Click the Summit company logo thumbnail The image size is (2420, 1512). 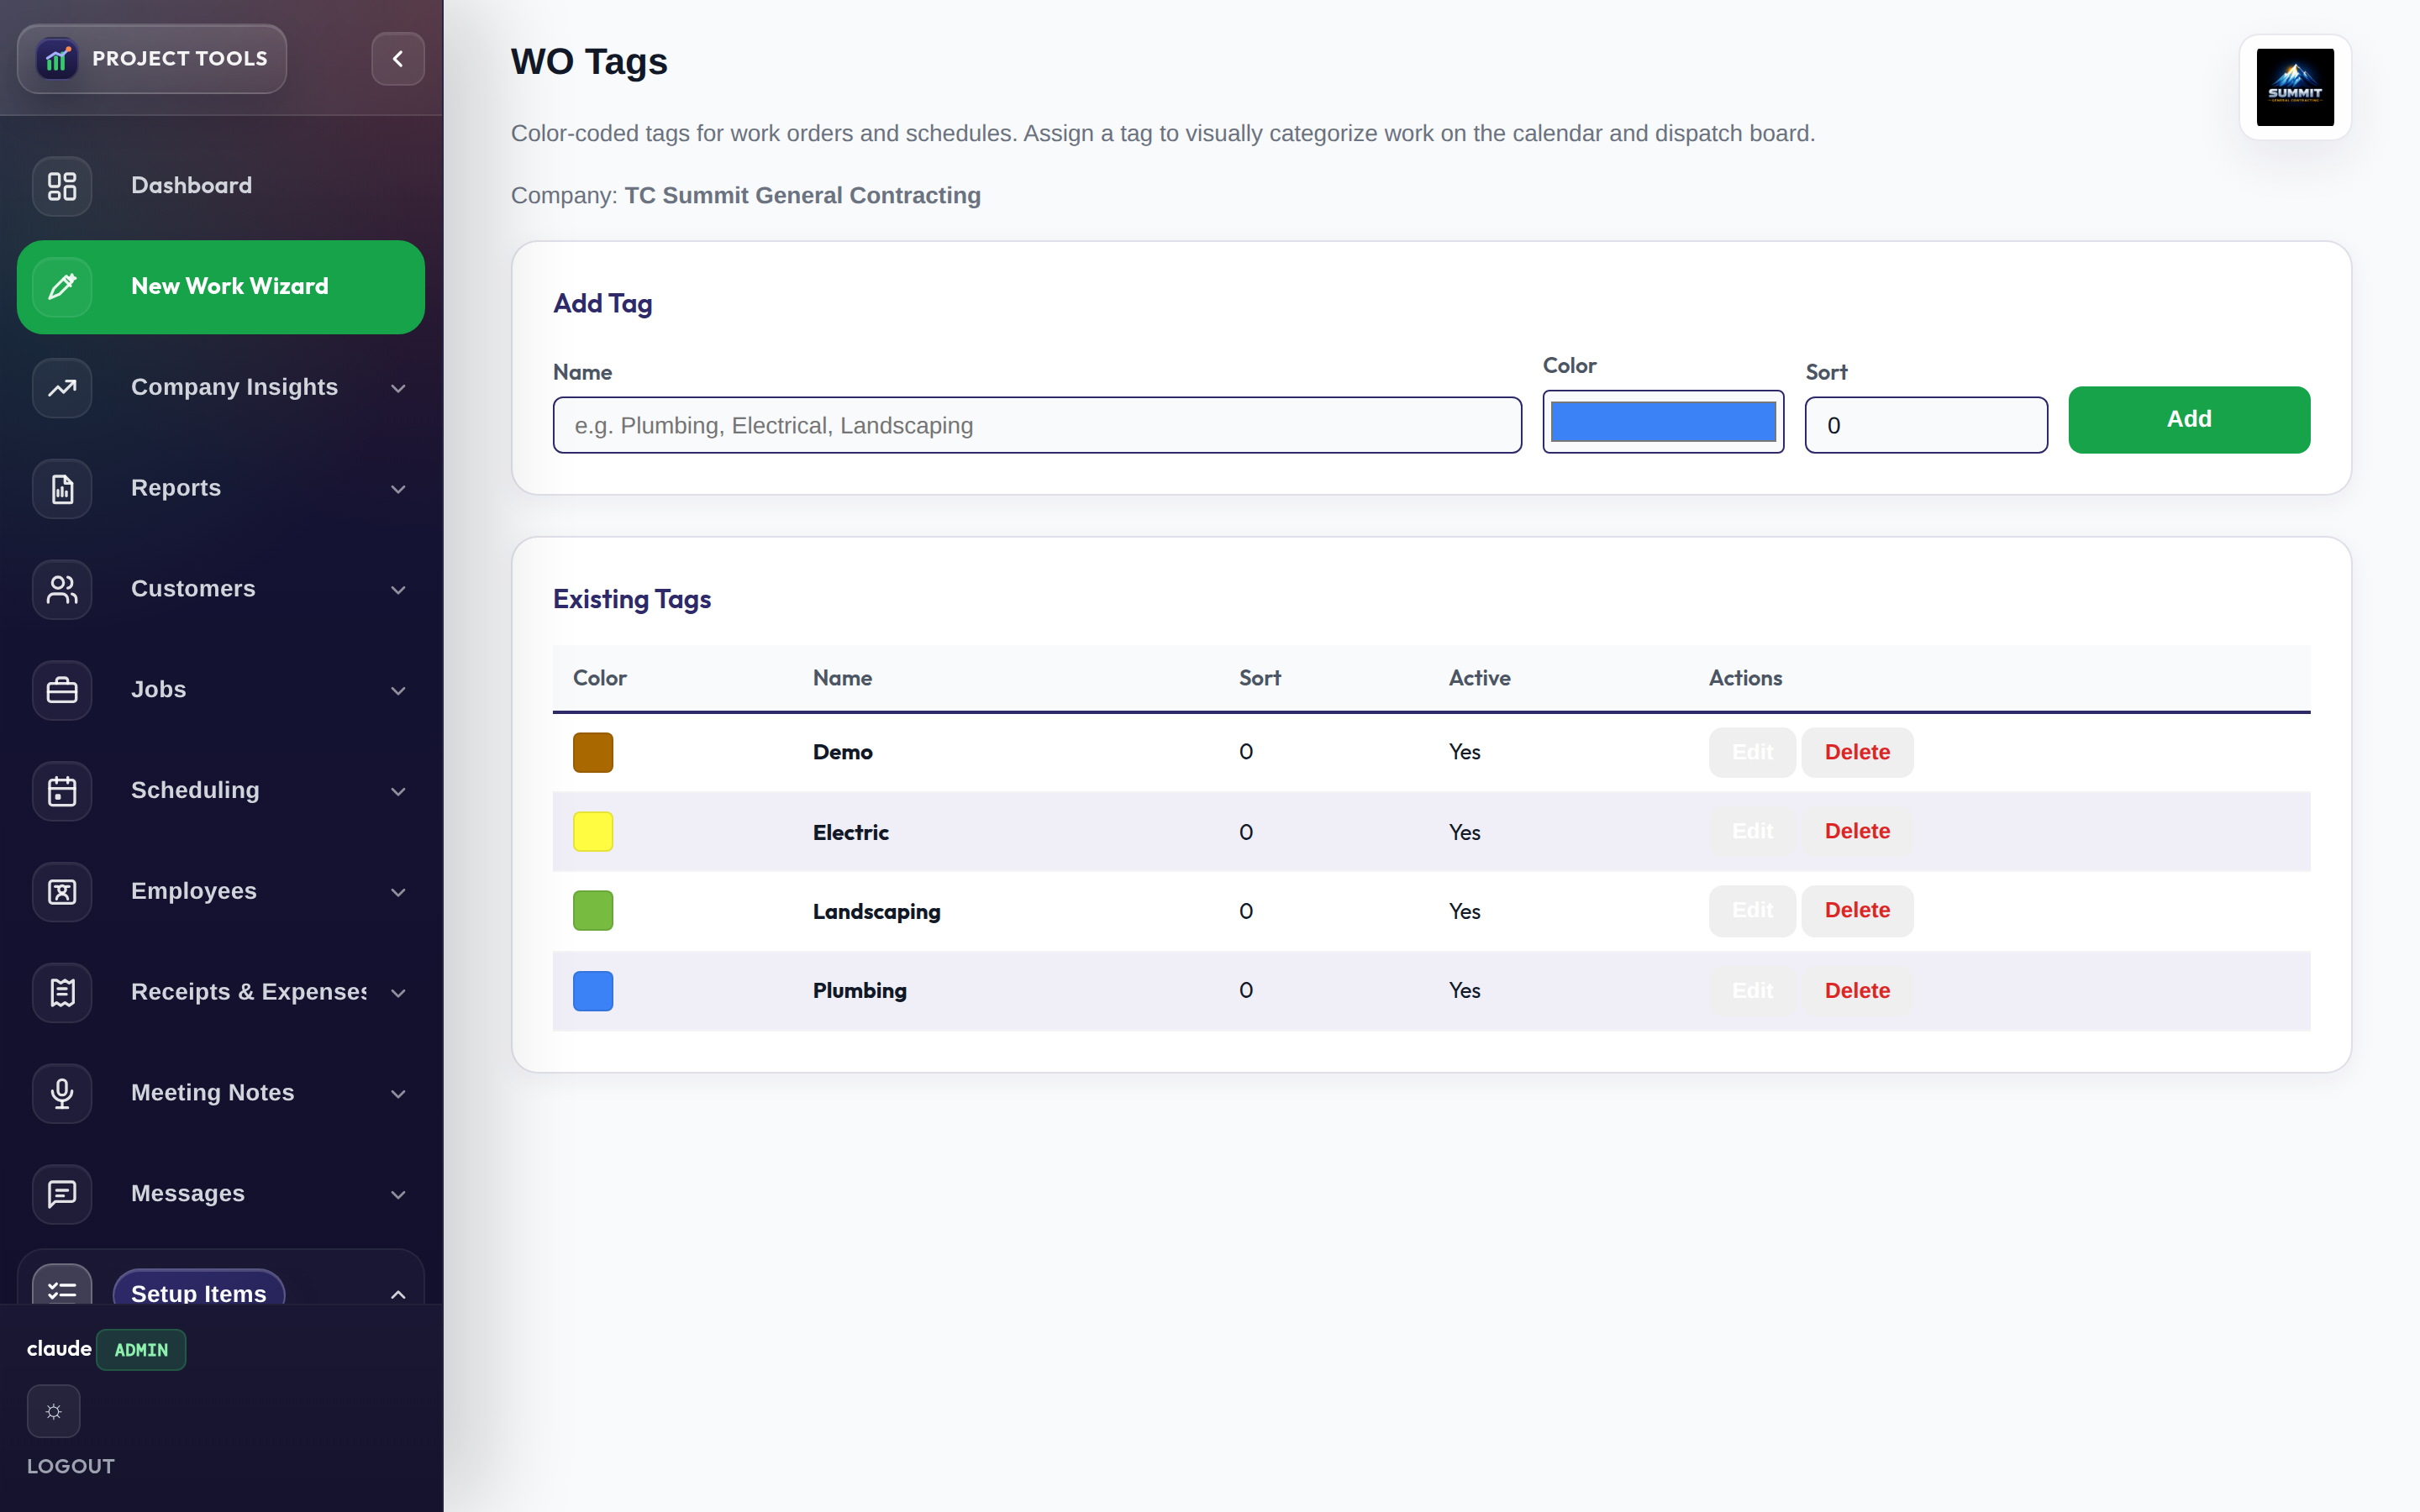tap(2295, 88)
